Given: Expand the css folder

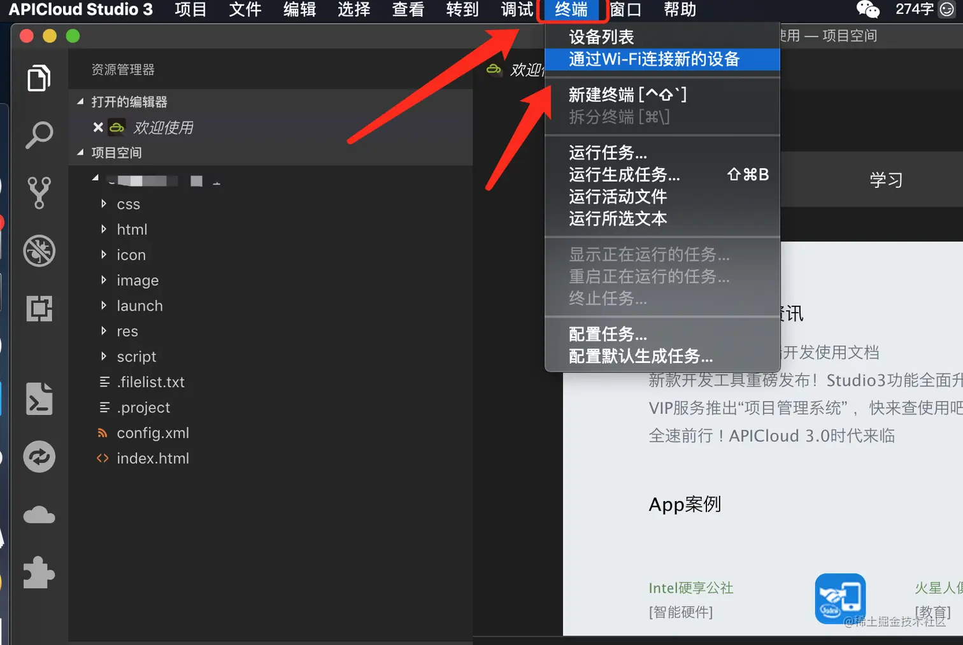Looking at the screenshot, I should click(x=103, y=204).
